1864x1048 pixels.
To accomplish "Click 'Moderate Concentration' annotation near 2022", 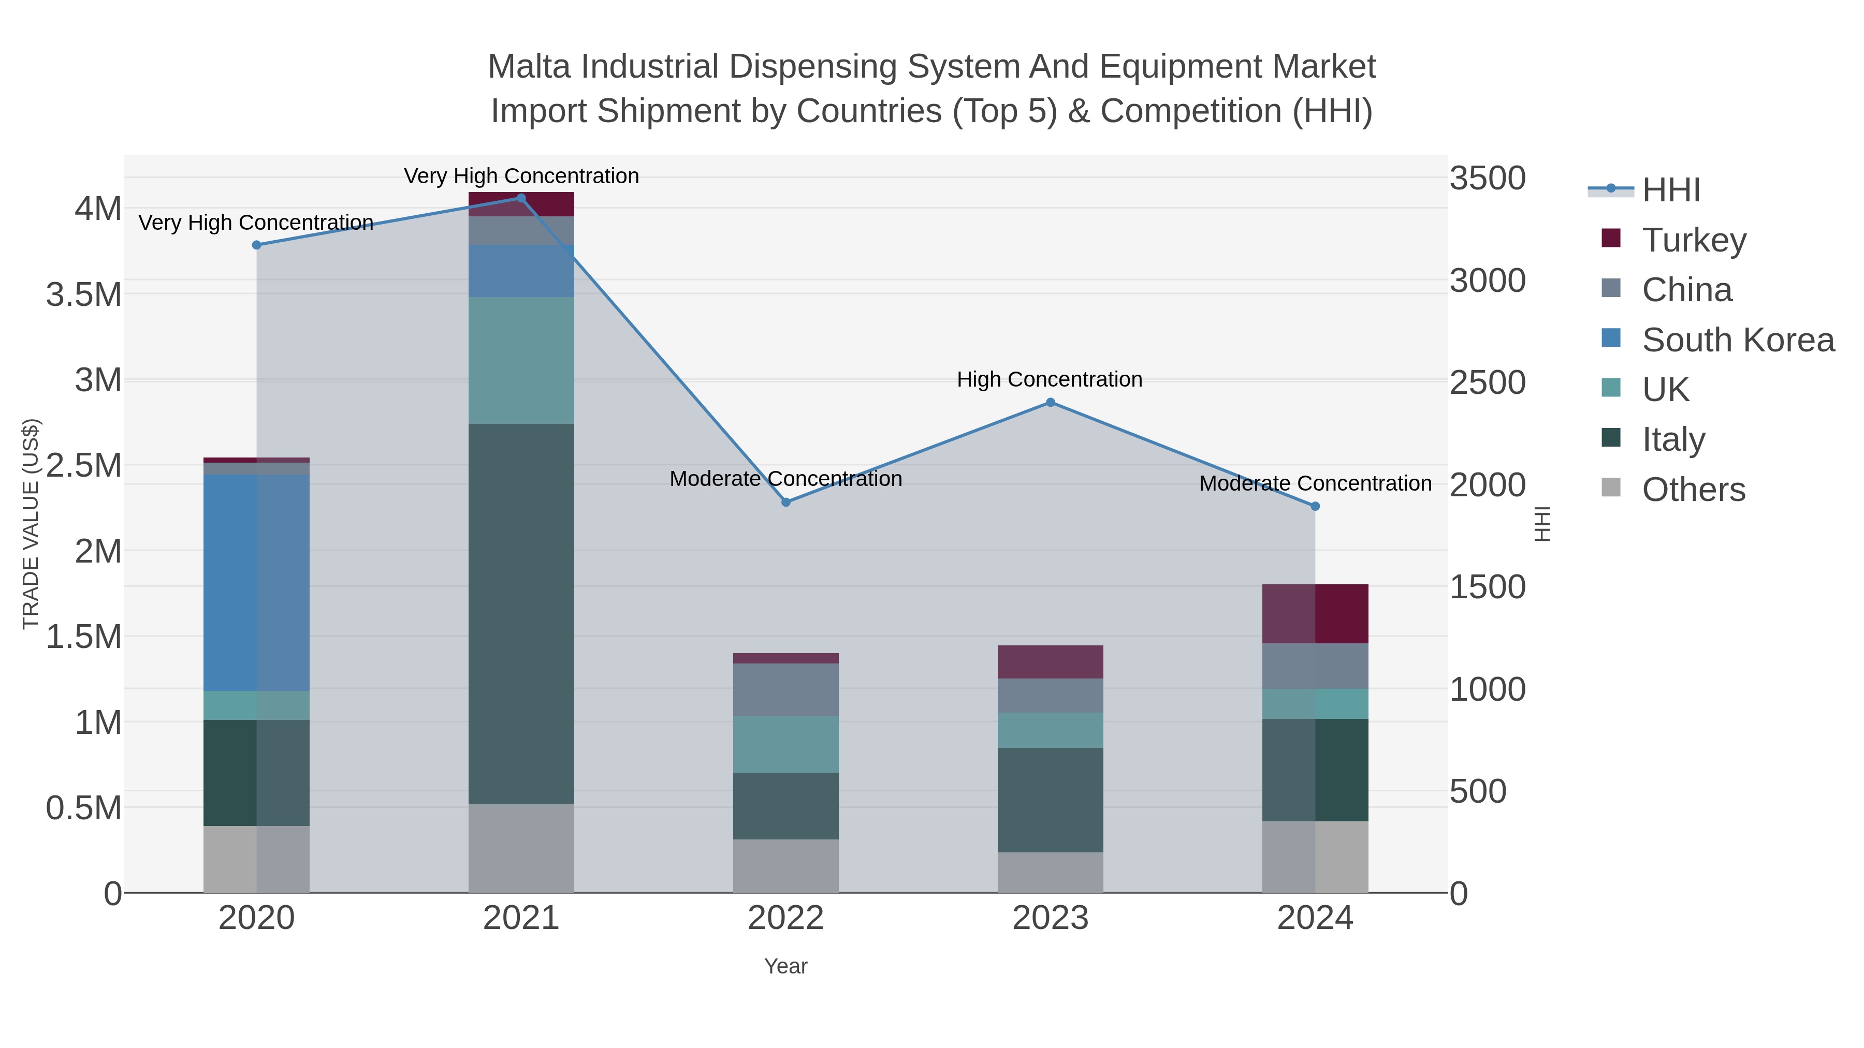I will click(x=786, y=479).
